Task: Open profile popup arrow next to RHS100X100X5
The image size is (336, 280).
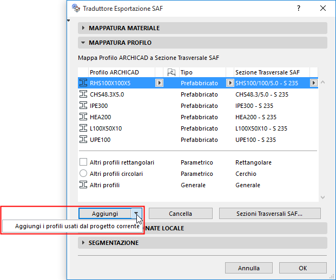Action: tap(159, 83)
